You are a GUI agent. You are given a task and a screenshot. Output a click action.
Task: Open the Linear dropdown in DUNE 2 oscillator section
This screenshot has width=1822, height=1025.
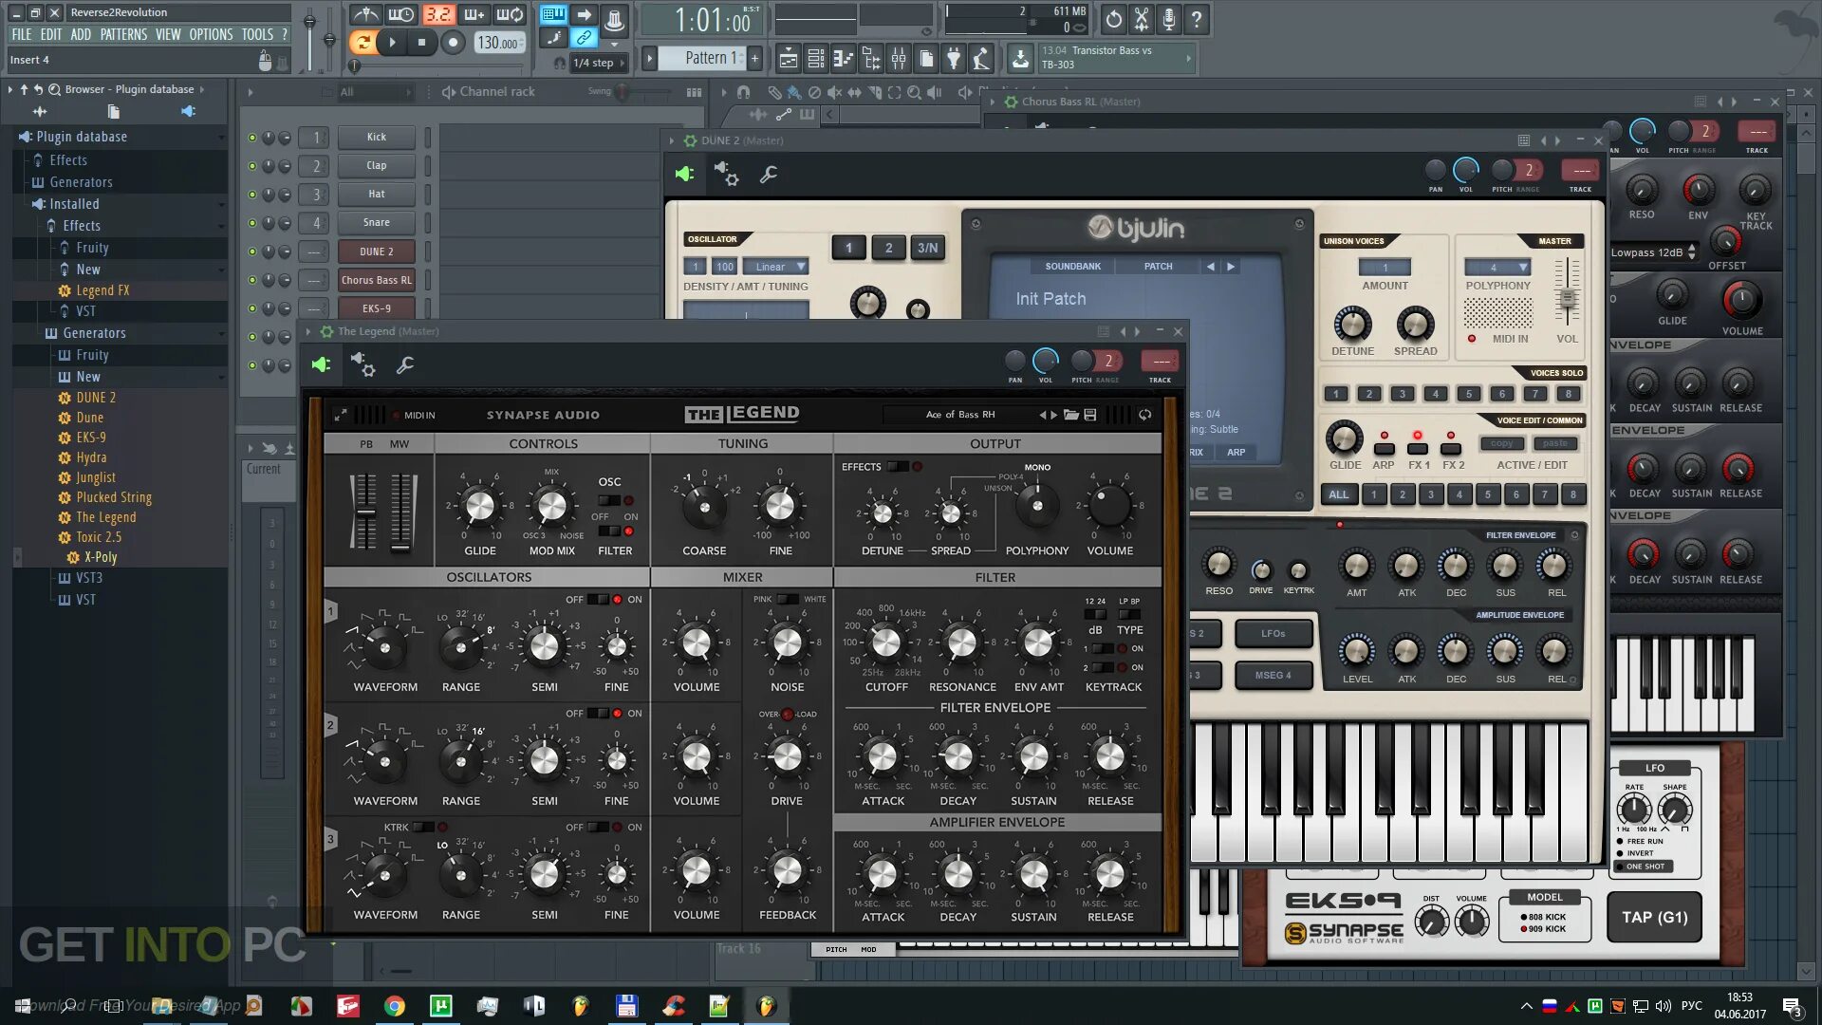pyautogui.click(x=773, y=267)
